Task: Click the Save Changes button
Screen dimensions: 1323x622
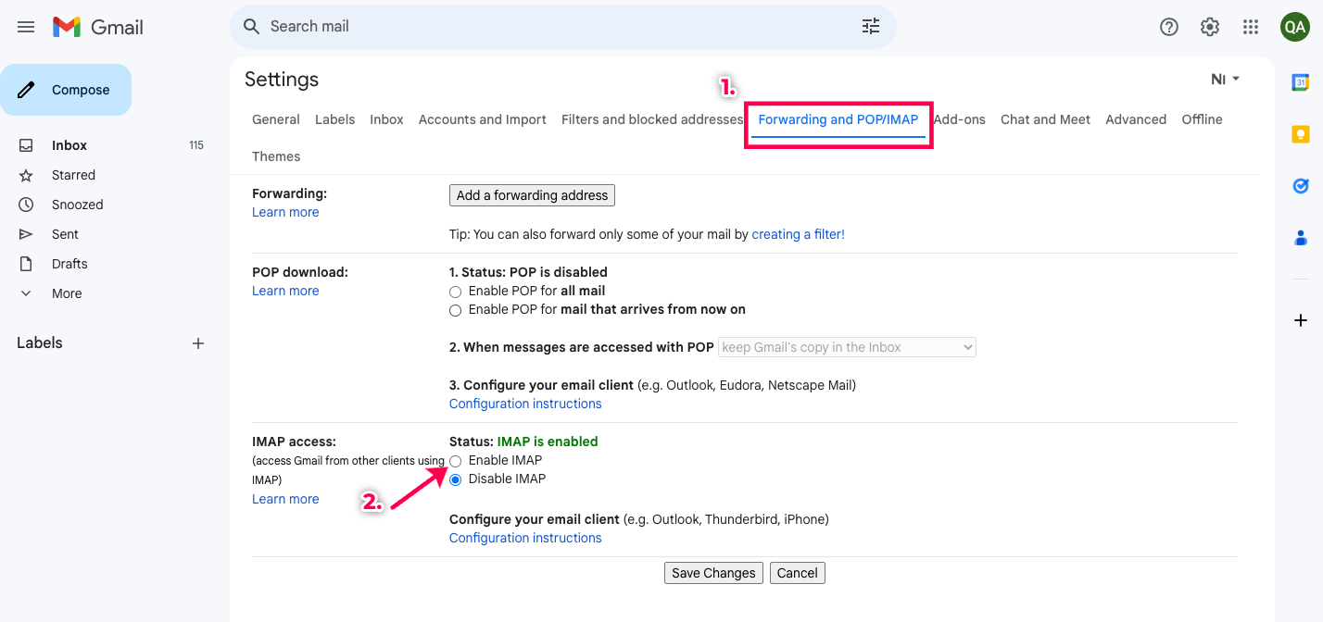Action: tap(713, 573)
